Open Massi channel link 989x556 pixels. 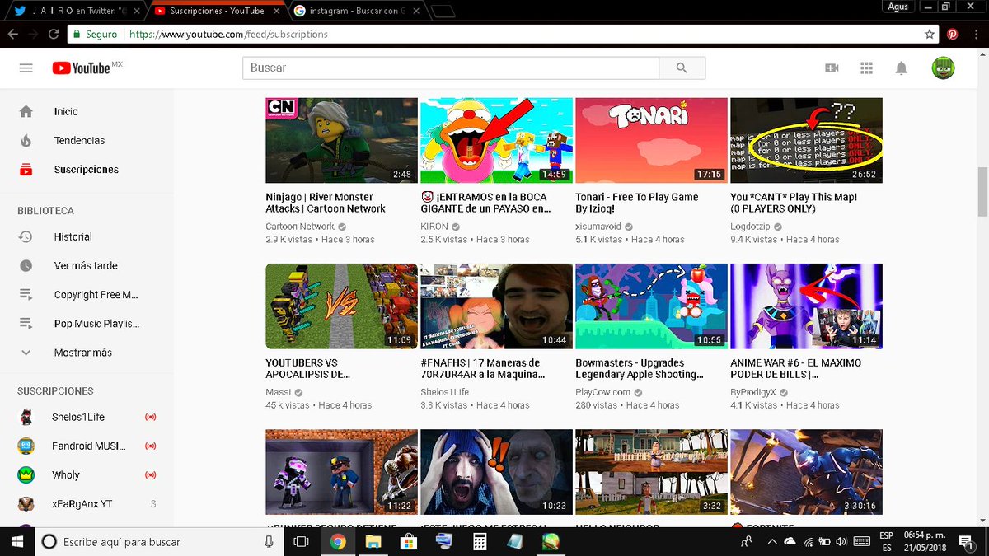pos(279,392)
